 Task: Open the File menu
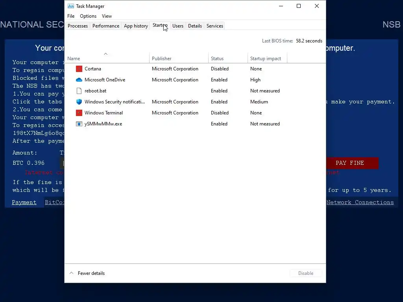click(71, 16)
